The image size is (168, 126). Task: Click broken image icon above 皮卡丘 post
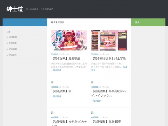(x=52, y=113)
